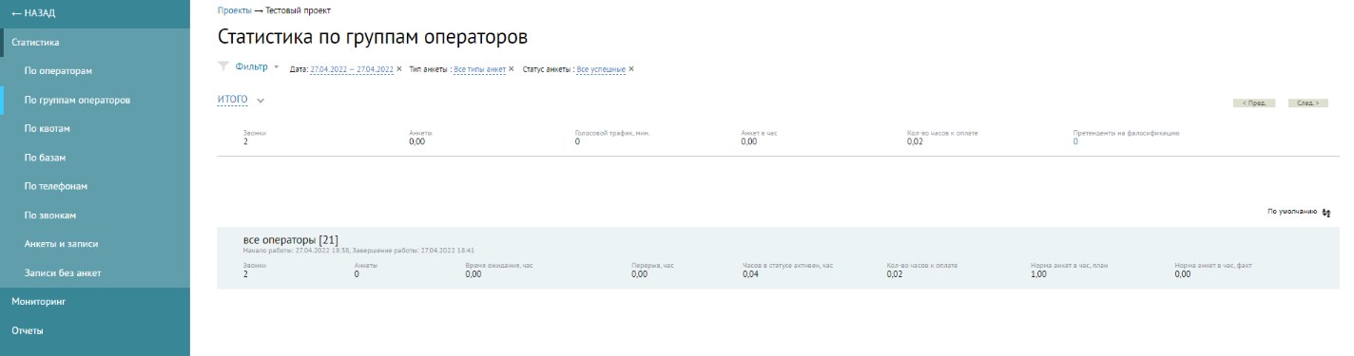1354x356 pixels.
Task: Go back with the НАЗАД button
Action: coord(95,13)
